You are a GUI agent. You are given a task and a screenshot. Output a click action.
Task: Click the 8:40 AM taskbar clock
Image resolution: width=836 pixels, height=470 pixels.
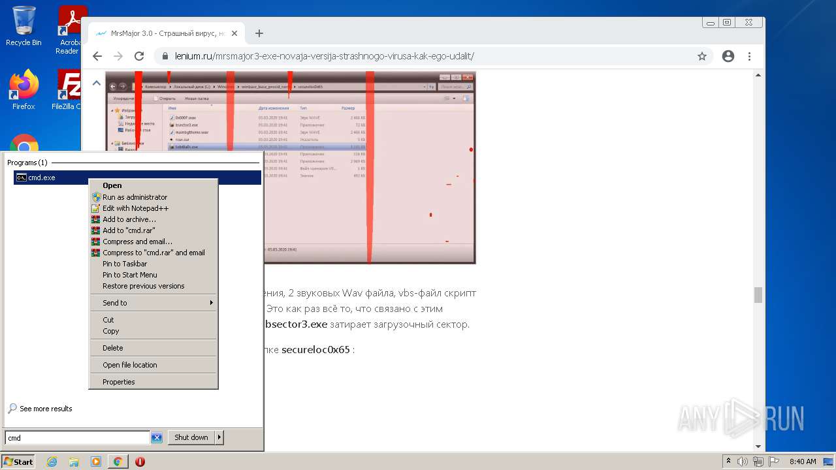(x=803, y=462)
